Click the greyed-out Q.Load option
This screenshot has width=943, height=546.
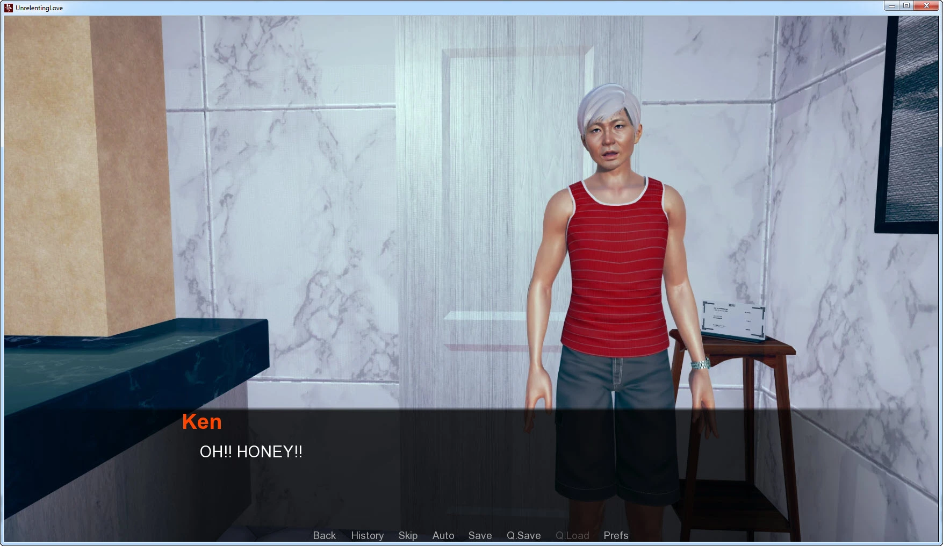tap(572, 535)
